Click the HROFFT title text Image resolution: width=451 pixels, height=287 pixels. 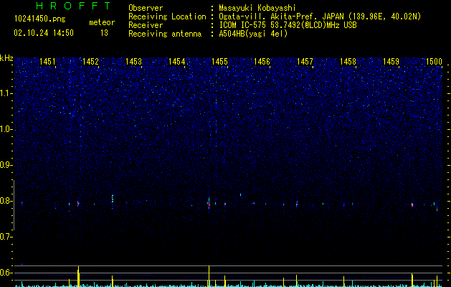(73, 6)
